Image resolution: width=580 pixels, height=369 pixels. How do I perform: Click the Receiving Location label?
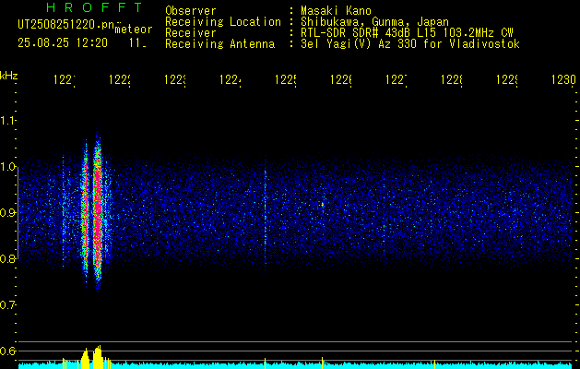click(223, 22)
